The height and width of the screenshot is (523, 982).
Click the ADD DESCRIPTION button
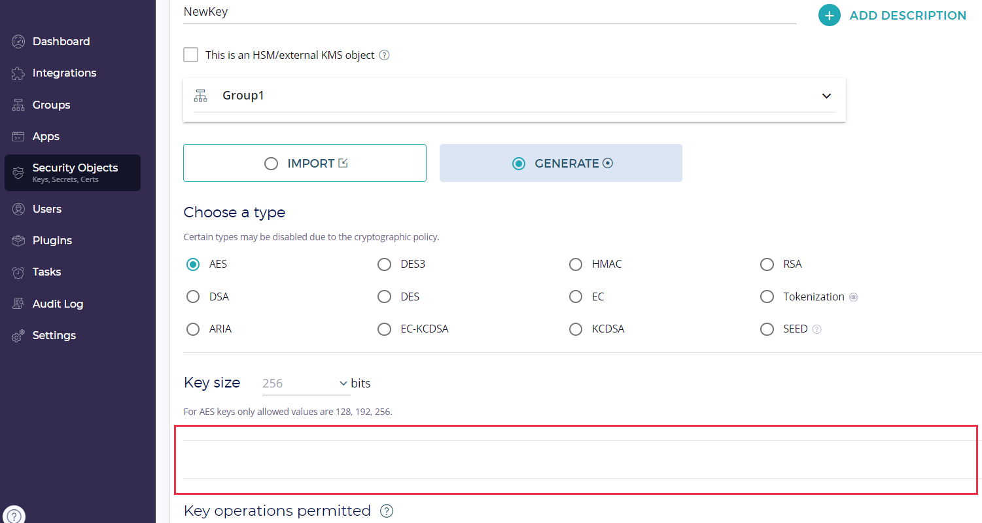892,16
